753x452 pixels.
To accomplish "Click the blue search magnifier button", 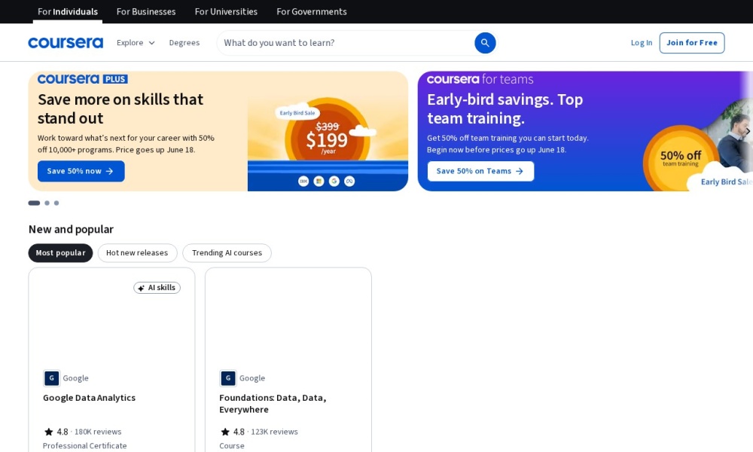I will pos(485,43).
